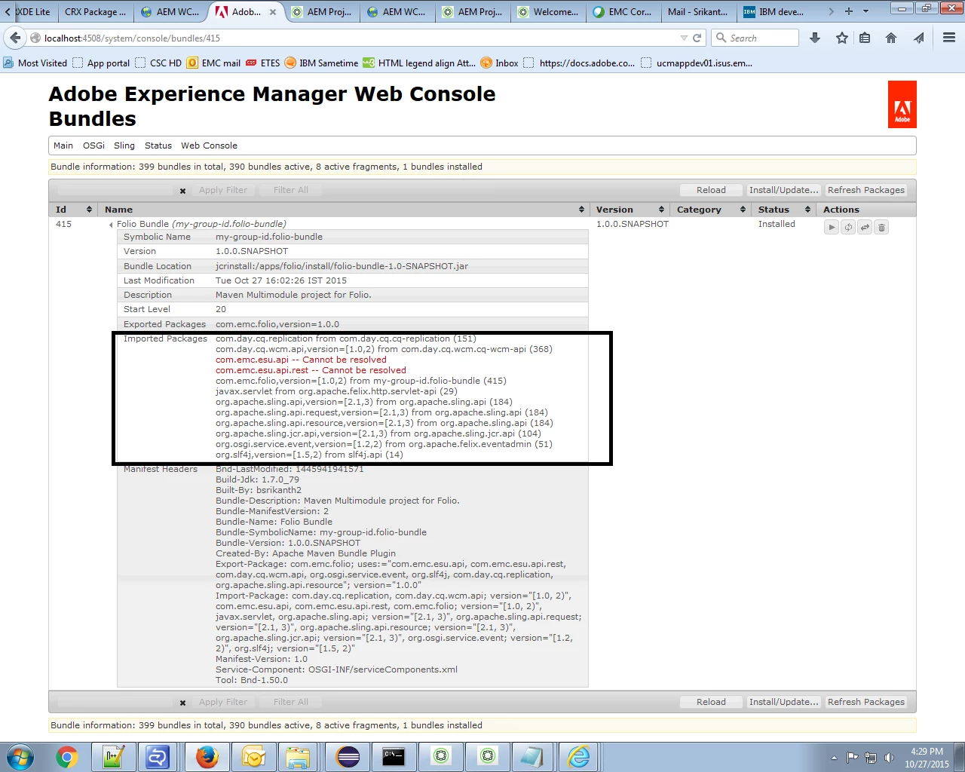The image size is (965, 772).
Task: Switch to IBM deve... tab
Action: [774, 11]
